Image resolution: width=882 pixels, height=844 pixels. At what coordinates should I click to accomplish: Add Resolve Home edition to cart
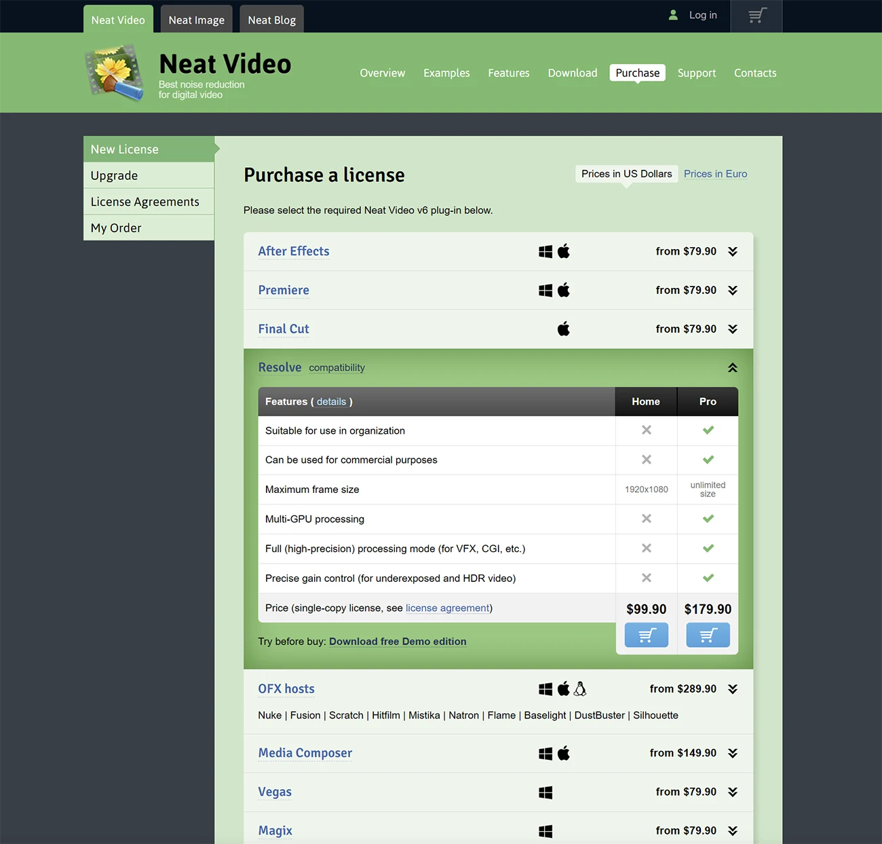(x=646, y=635)
